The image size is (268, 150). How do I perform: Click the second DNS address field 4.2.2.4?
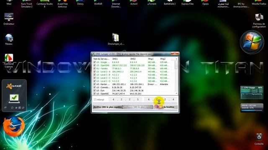click(161, 100)
